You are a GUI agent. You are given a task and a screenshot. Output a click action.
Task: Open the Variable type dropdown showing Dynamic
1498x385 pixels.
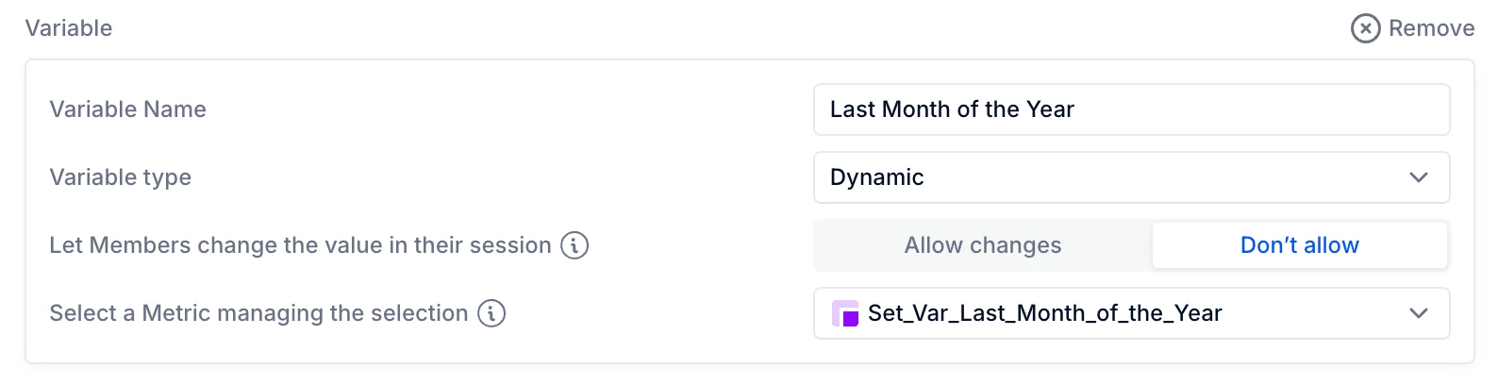[1131, 177]
